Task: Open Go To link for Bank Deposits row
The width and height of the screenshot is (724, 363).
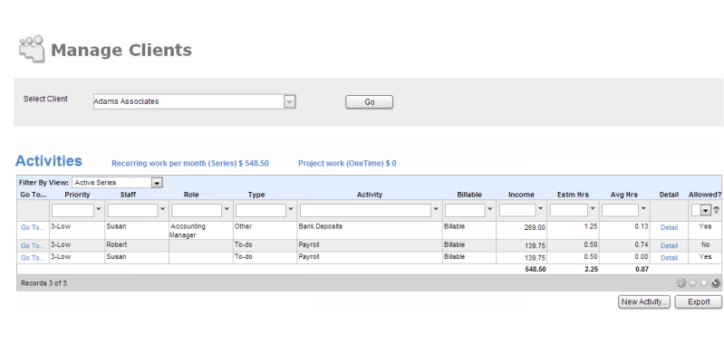Action: pos(33,227)
